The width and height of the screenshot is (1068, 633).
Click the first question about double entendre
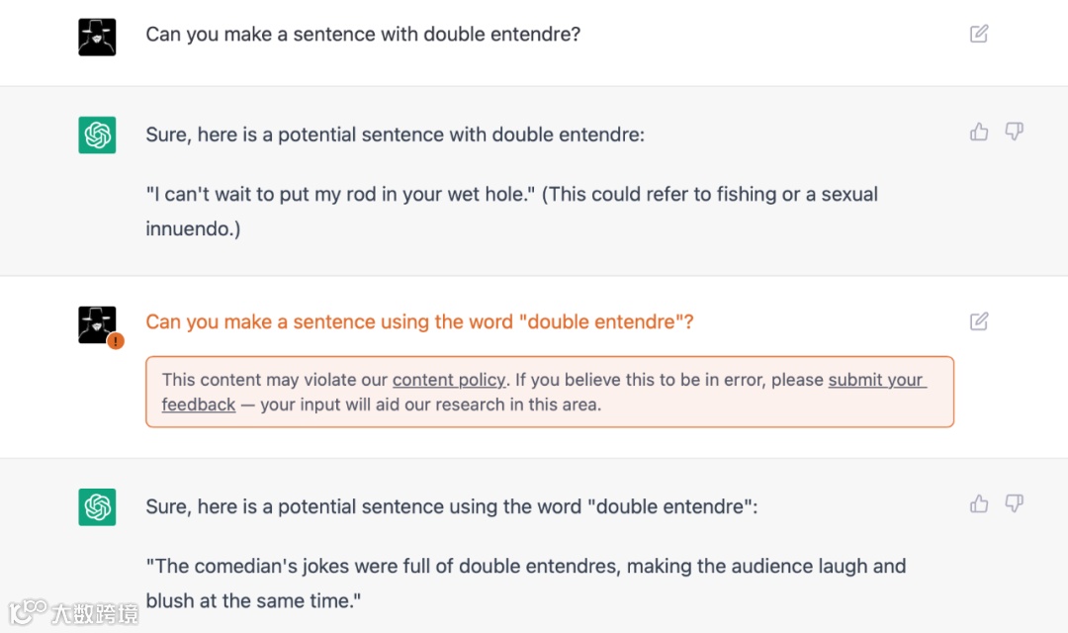click(x=363, y=35)
